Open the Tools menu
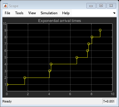 coord(19,13)
